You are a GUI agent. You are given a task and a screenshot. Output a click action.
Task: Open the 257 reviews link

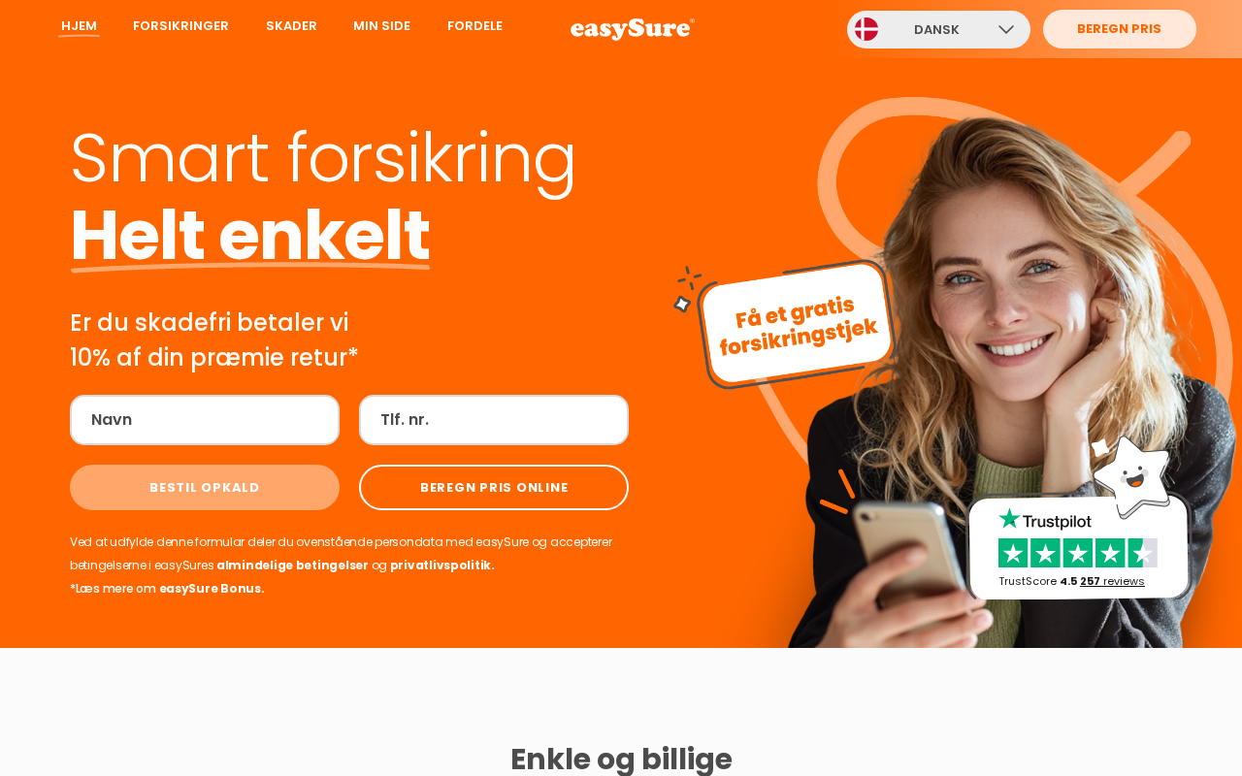point(1112,581)
